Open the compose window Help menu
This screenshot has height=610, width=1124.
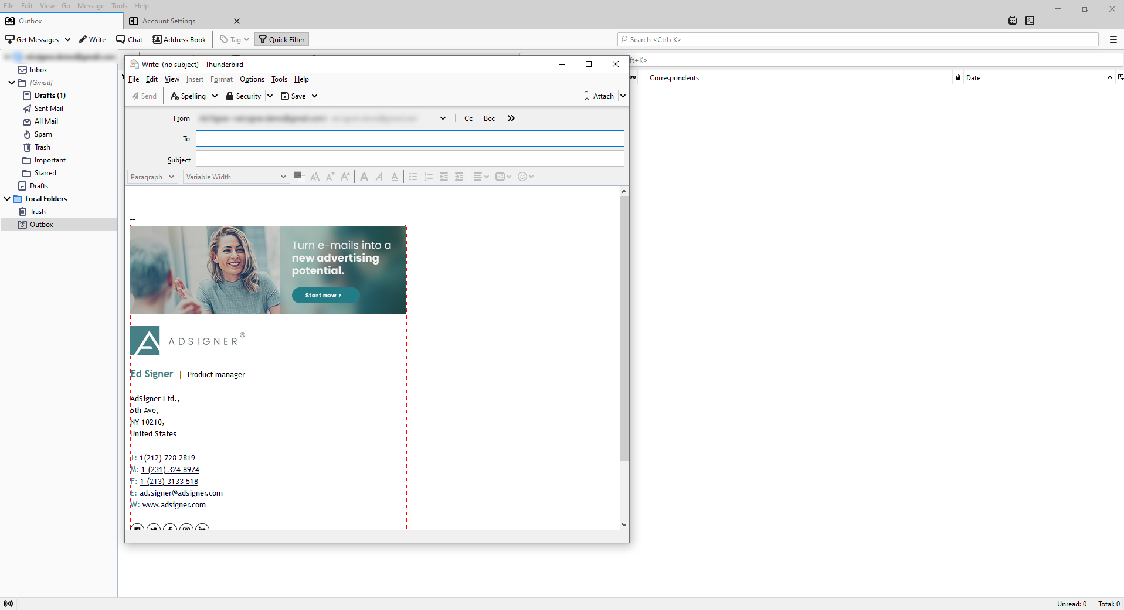tap(301, 79)
